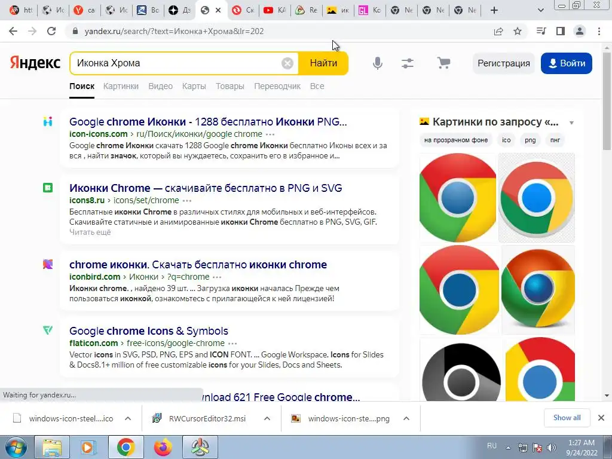Expand the images panel dropdown arrow

pos(571,123)
